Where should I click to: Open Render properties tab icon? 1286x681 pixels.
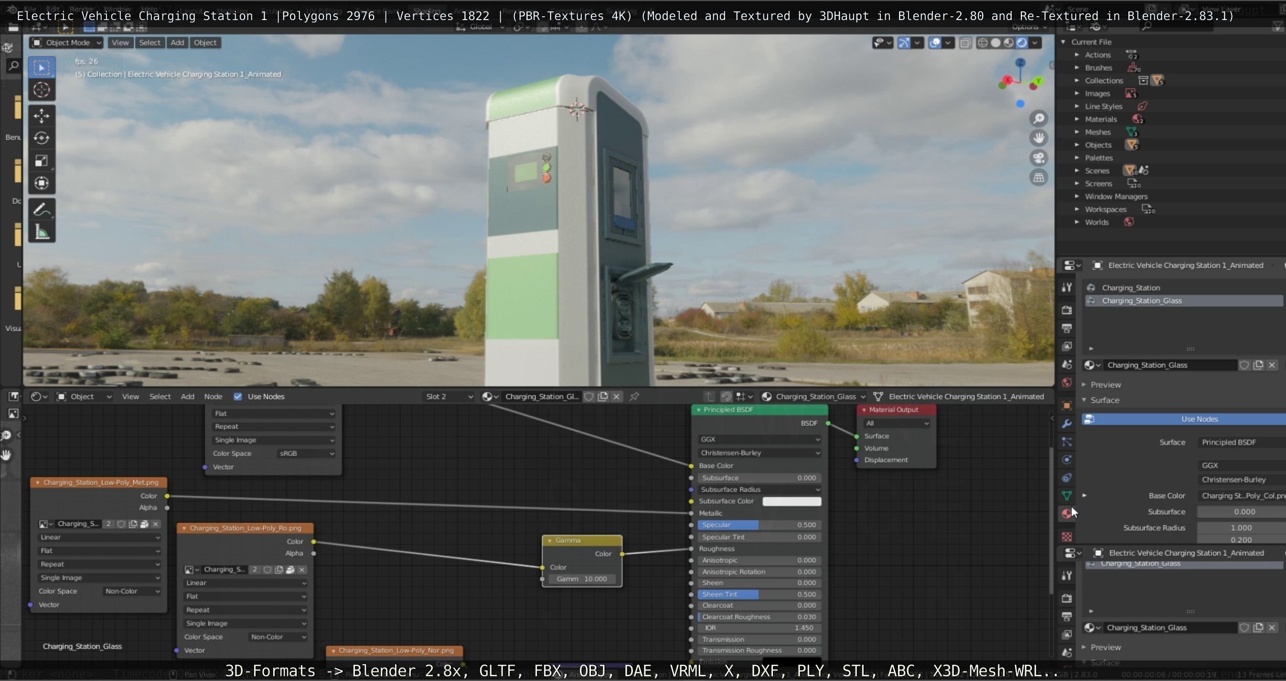pos(1067,310)
